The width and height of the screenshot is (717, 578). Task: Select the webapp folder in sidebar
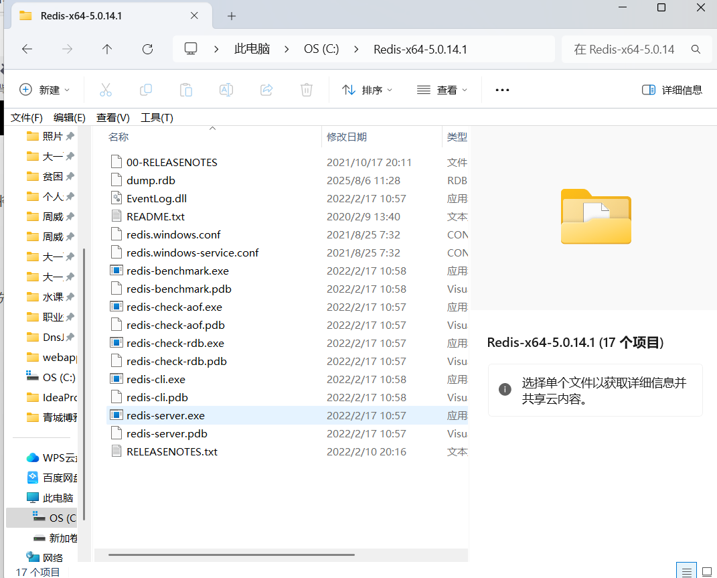(x=51, y=357)
